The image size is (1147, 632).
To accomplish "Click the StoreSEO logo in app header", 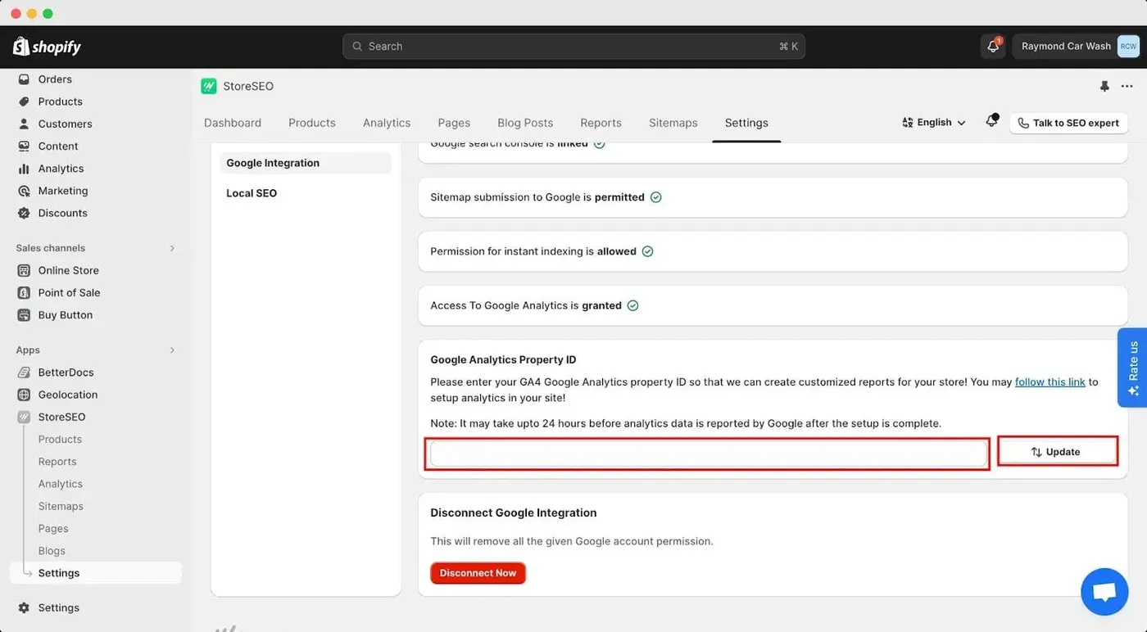I will (209, 86).
